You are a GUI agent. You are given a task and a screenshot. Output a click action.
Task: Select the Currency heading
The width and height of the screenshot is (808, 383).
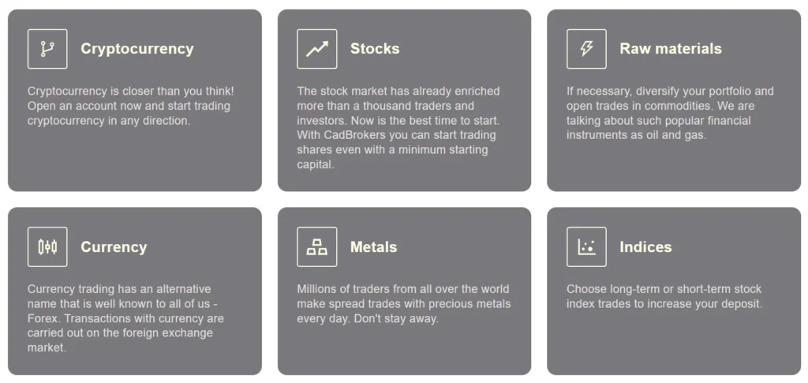coord(114,247)
